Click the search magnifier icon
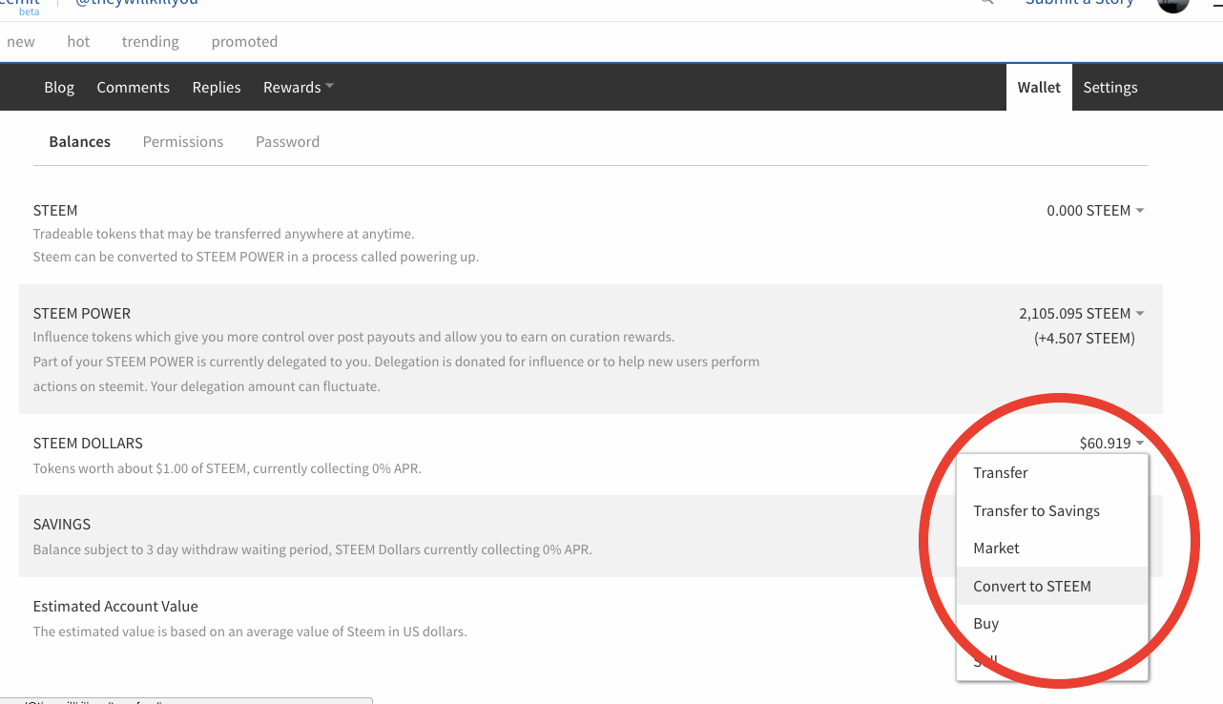1223x704 pixels. coord(986,2)
